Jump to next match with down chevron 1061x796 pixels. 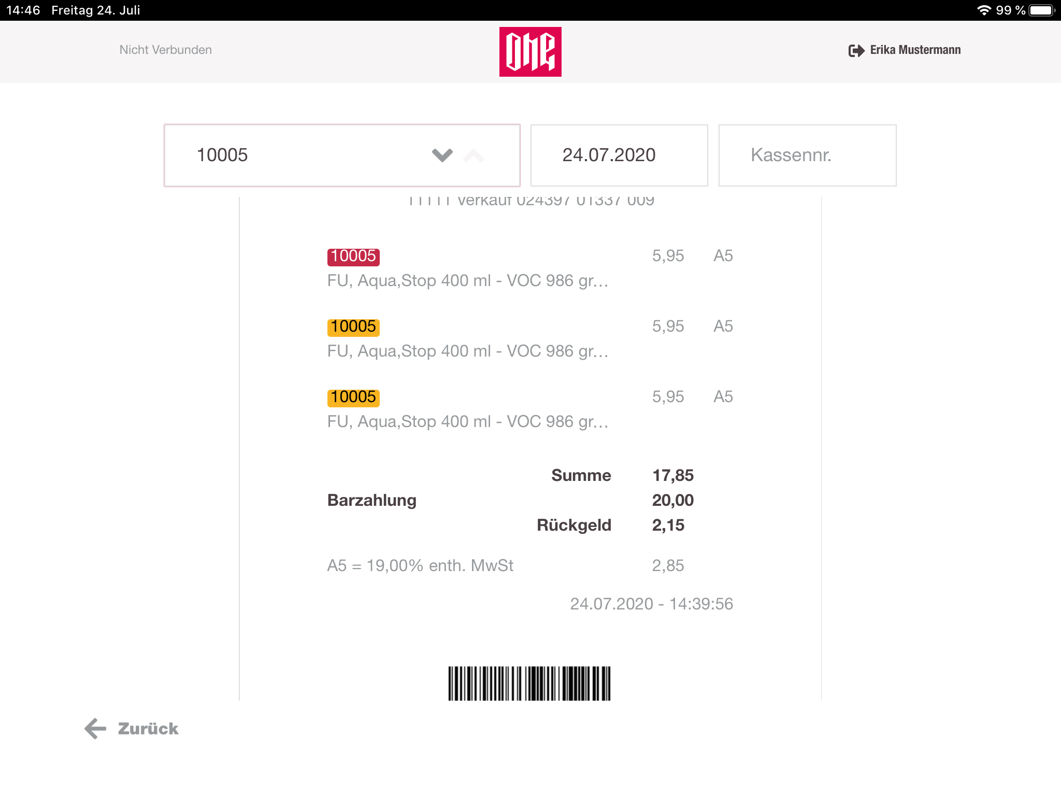click(x=442, y=155)
